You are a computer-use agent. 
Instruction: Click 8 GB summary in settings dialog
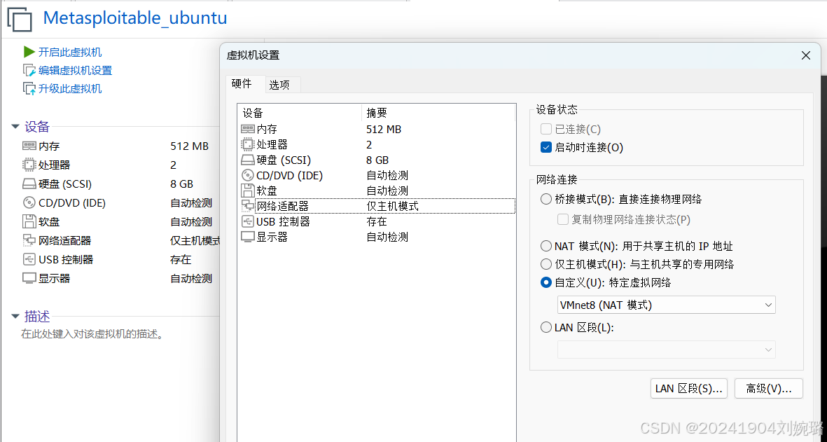(x=377, y=160)
